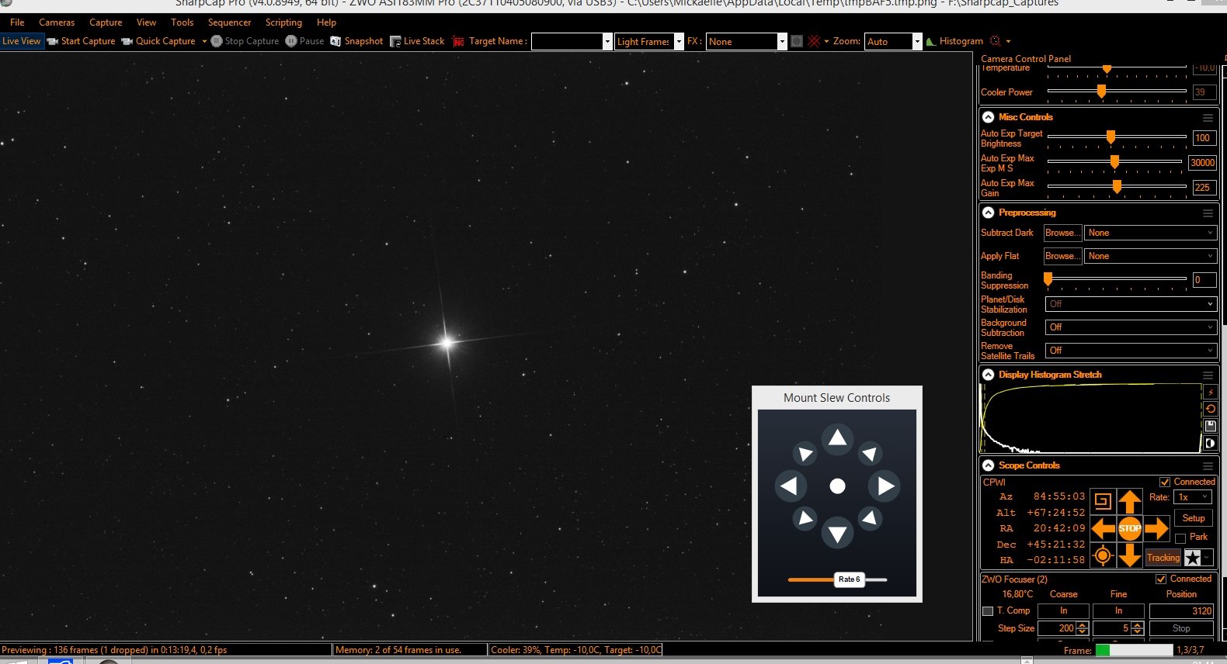Open Live Stack from the toolbar
The width and height of the screenshot is (1227, 664).
pos(417,41)
